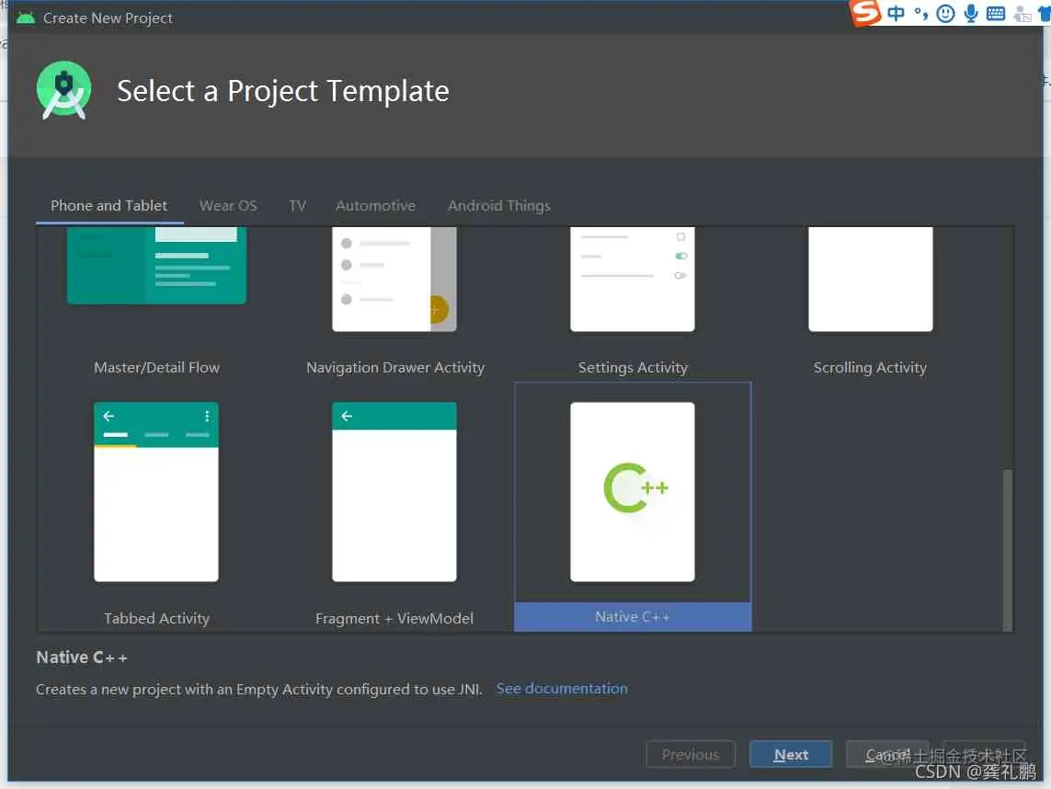Pick the Settings Activity template thumbnail

632,279
